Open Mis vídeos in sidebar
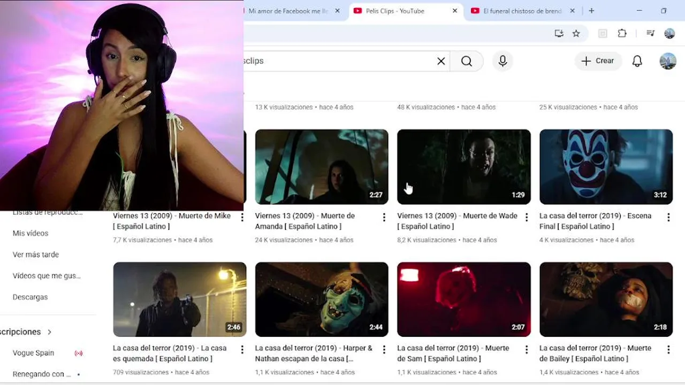The image size is (685, 385). pos(31,233)
